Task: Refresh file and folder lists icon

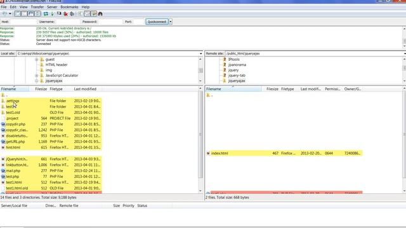Action: coord(46,14)
